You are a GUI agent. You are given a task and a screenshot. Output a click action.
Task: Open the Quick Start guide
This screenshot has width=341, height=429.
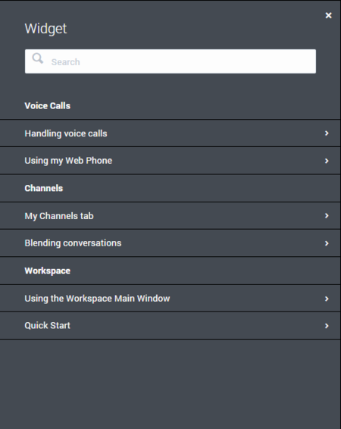[x=170, y=326]
